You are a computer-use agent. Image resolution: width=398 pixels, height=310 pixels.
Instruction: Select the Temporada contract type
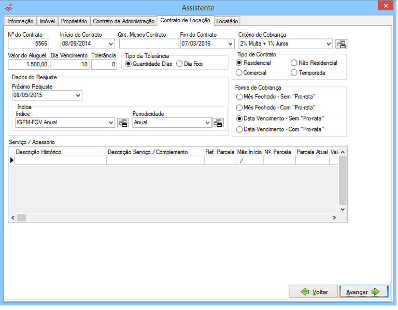[x=294, y=73]
